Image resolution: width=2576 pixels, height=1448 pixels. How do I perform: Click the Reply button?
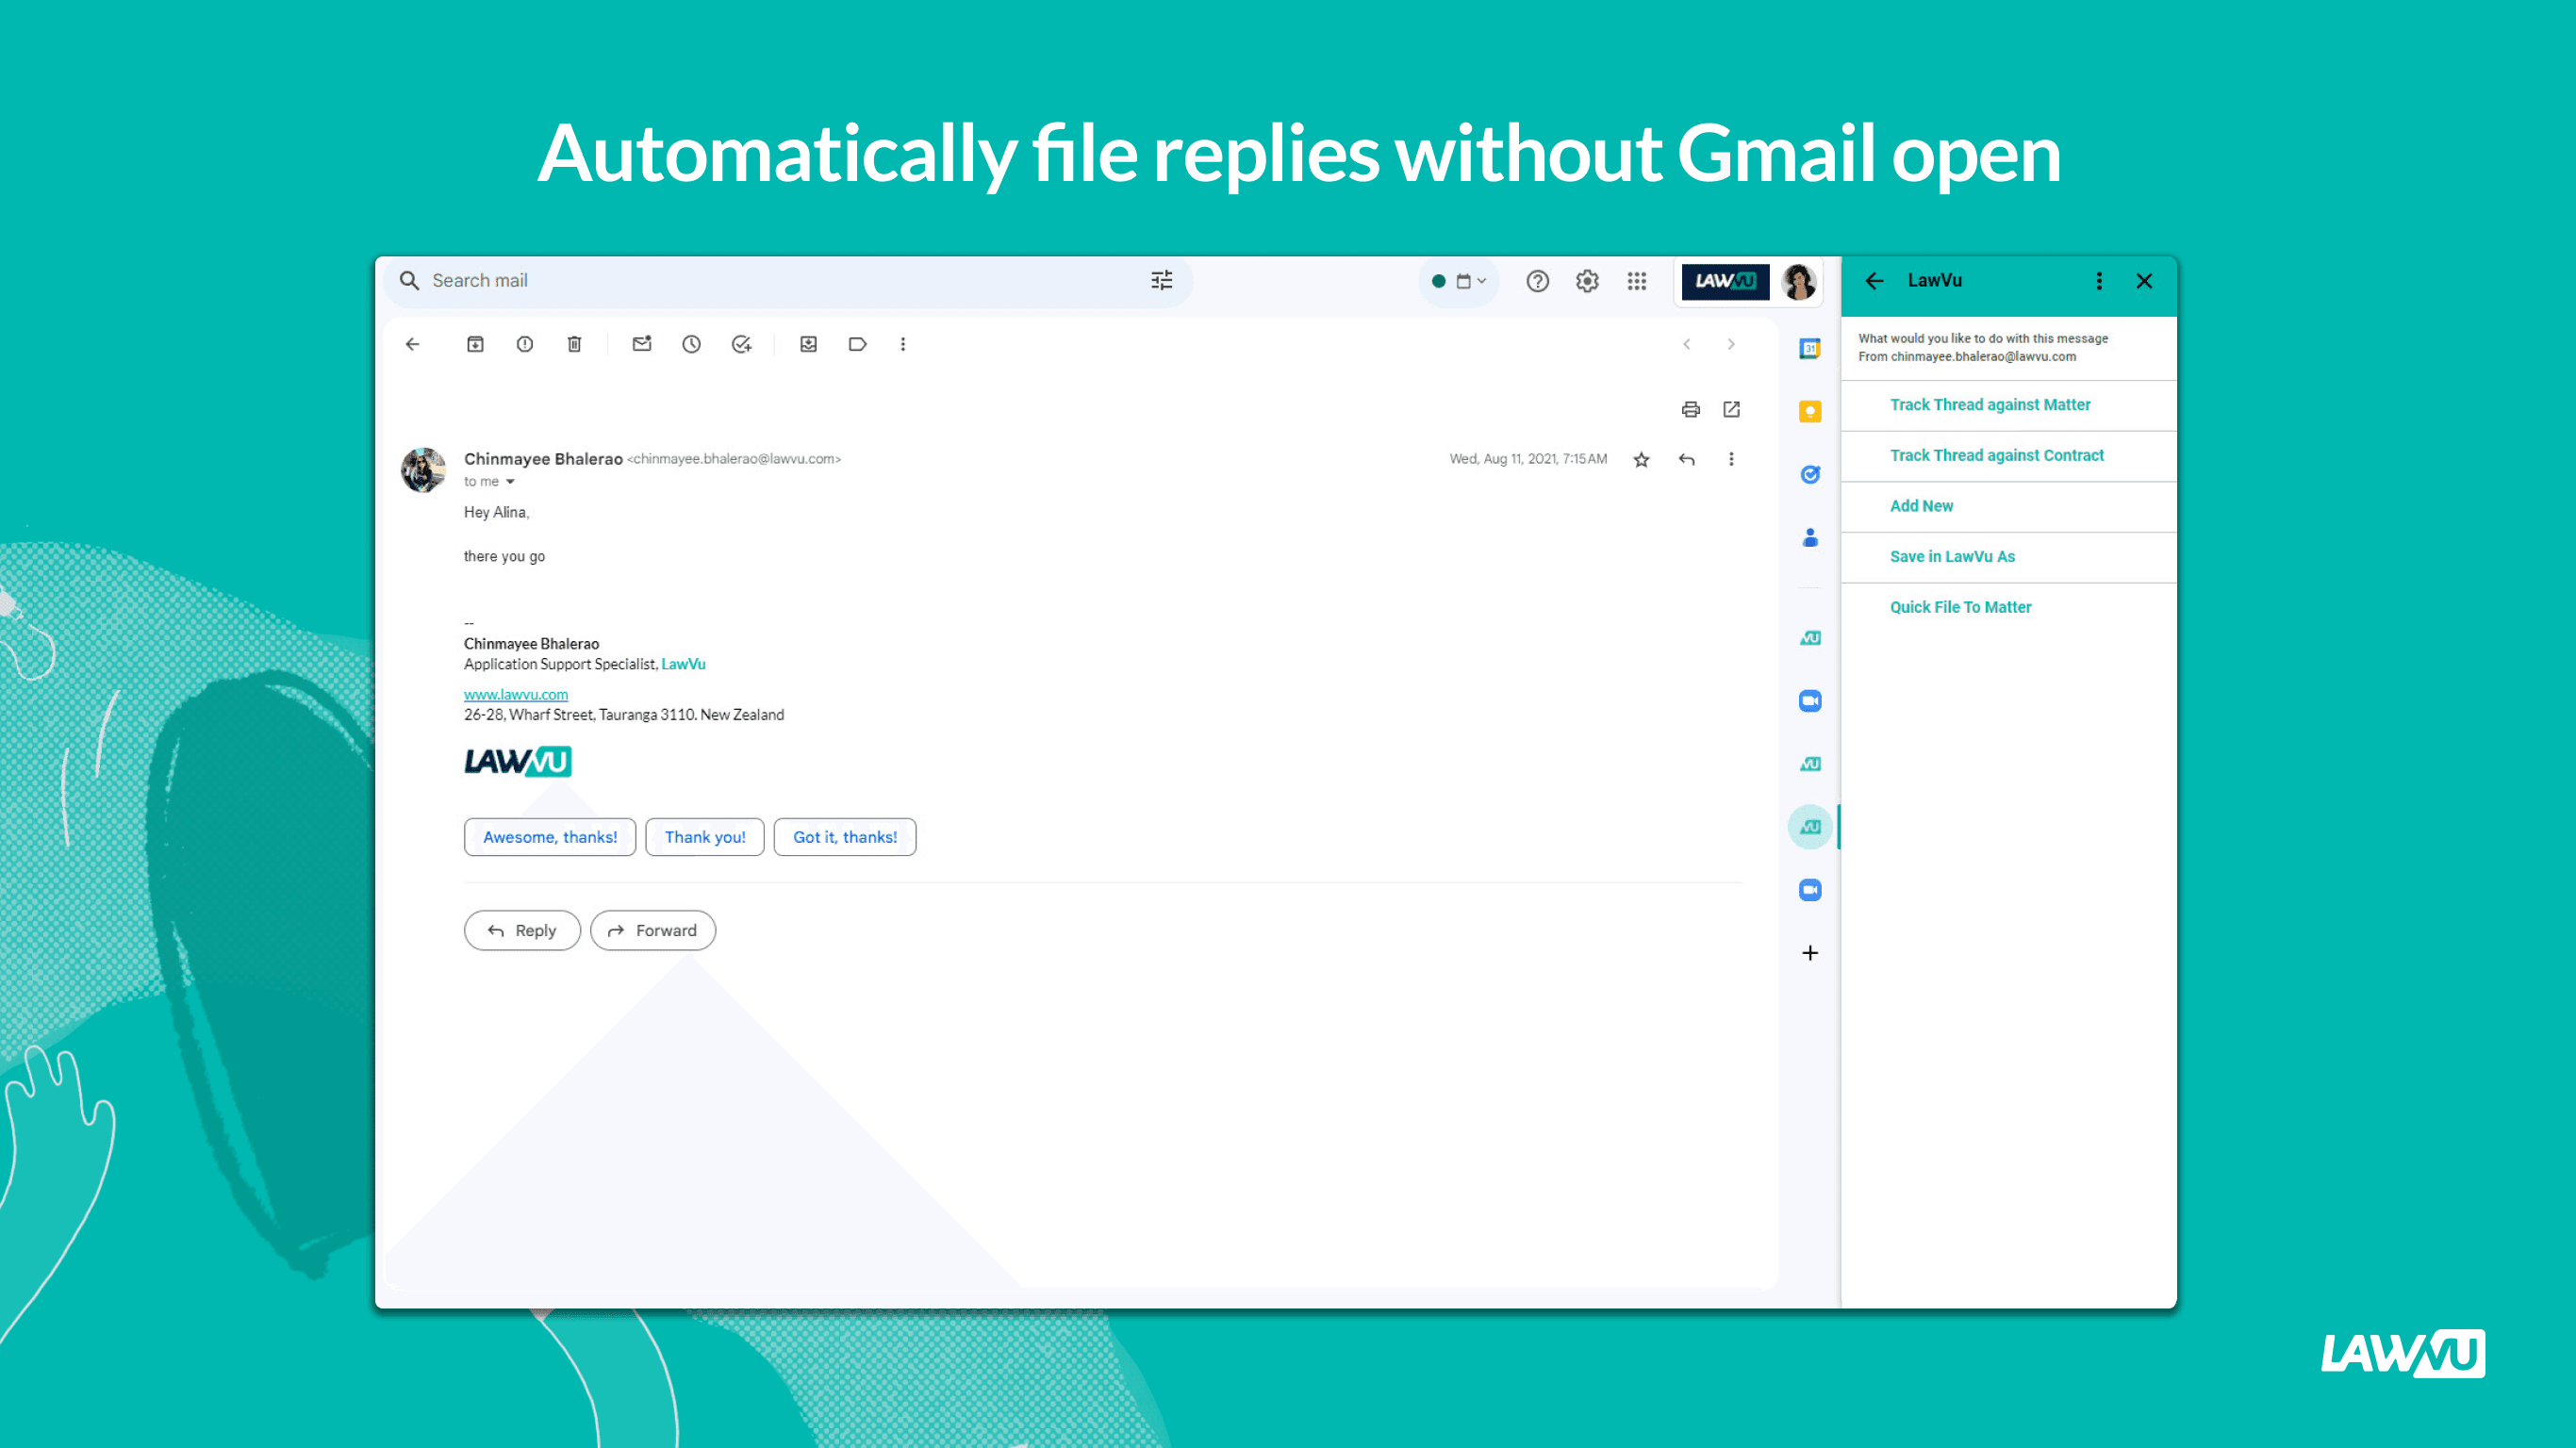point(522,930)
